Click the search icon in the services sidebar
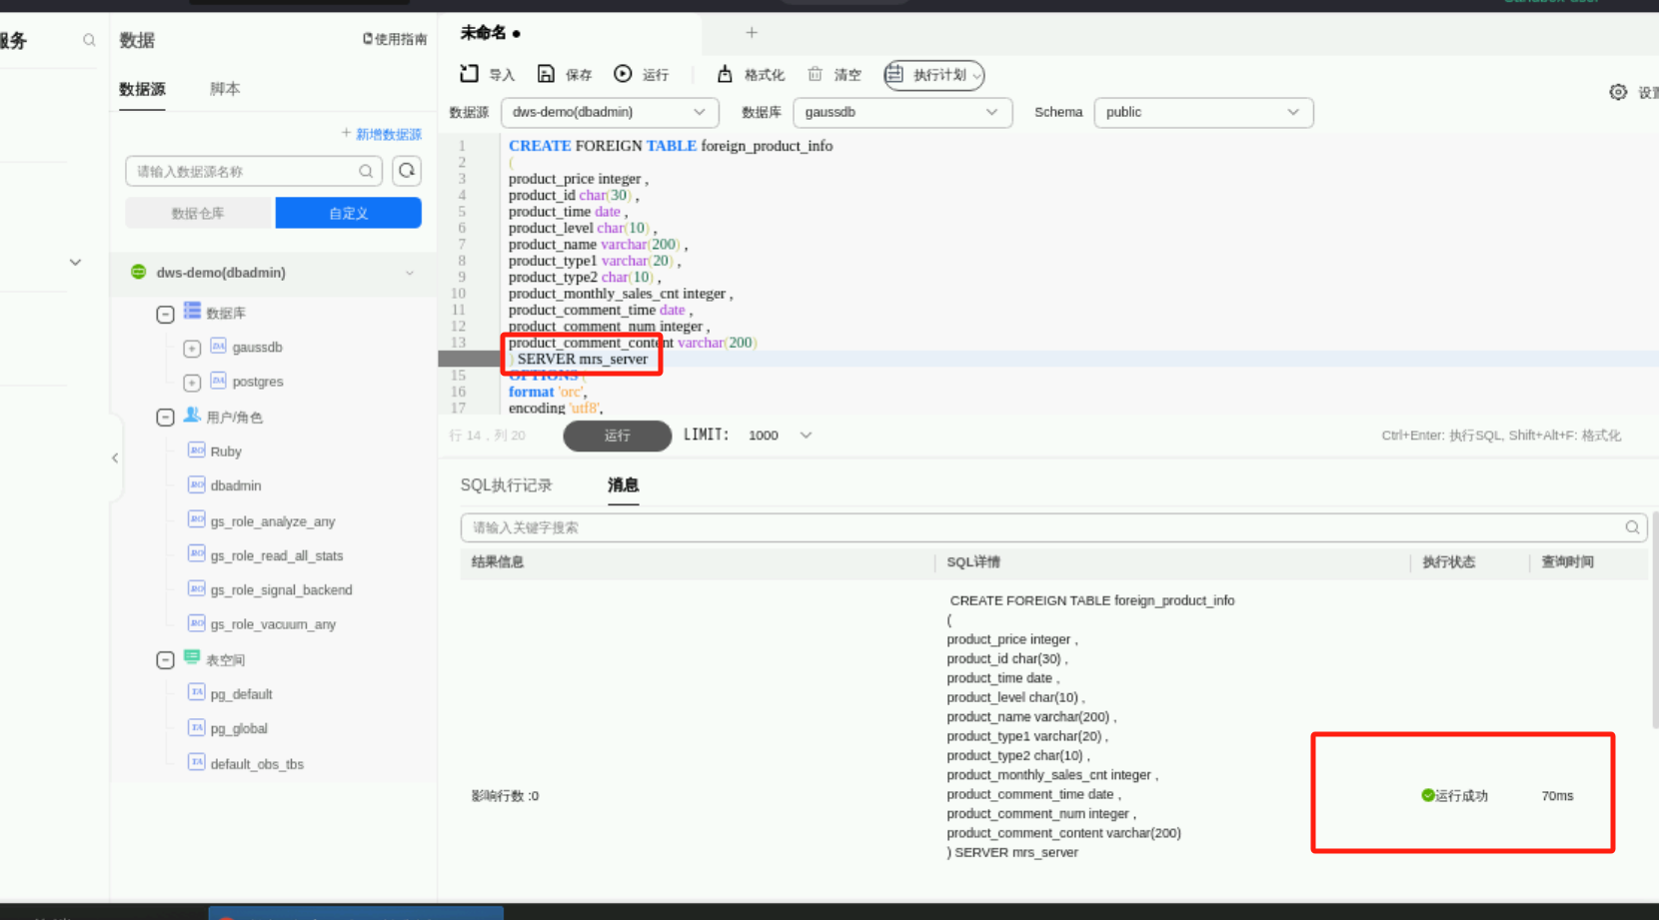Image resolution: width=1659 pixels, height=920 pixels. [x=89, y=40]
